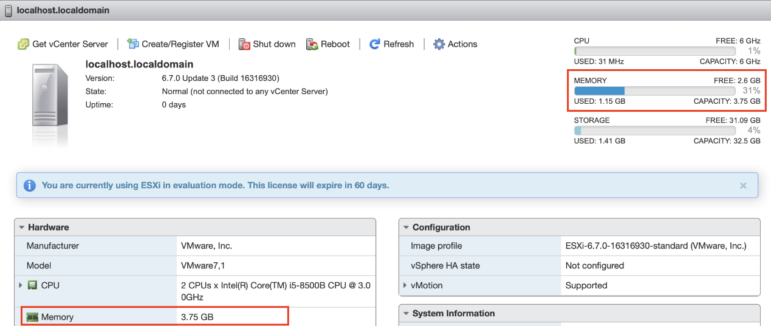This screenshot has height=326, width=771.
Task: Click the info icon in evaluation banner
Action: pyautogui.click(x=30, y=185)
